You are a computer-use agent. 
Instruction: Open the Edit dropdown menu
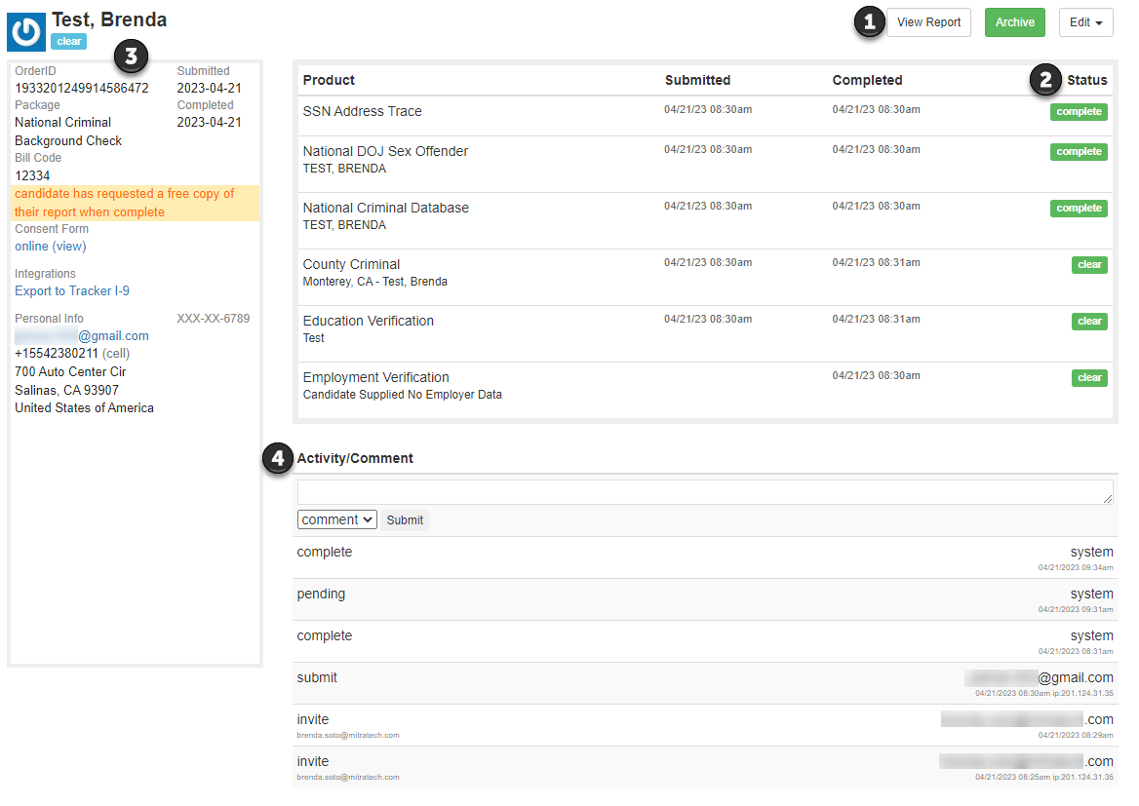point(1085,22)
